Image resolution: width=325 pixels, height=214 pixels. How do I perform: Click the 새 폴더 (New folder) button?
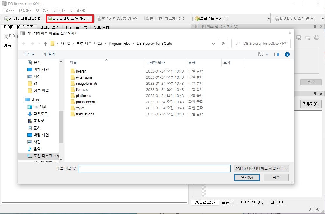pos(49,54)
